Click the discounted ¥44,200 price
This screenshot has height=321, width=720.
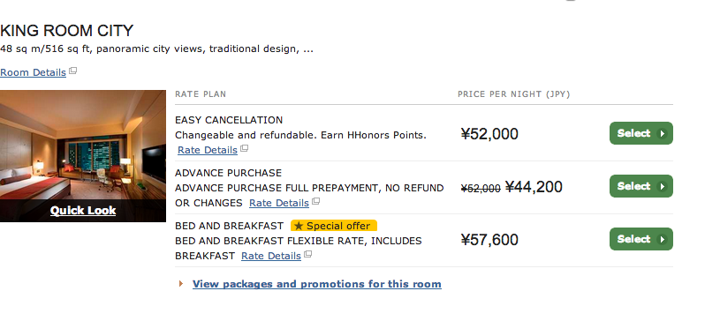(534, 187)
